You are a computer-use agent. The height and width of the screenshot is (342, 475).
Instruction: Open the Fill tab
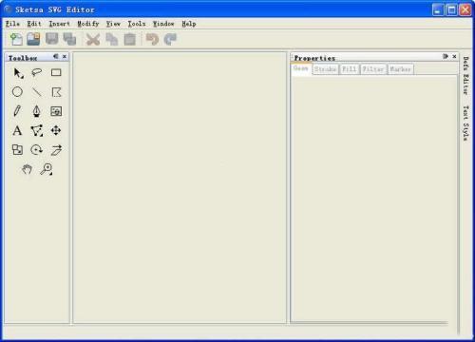pos(350,69)
